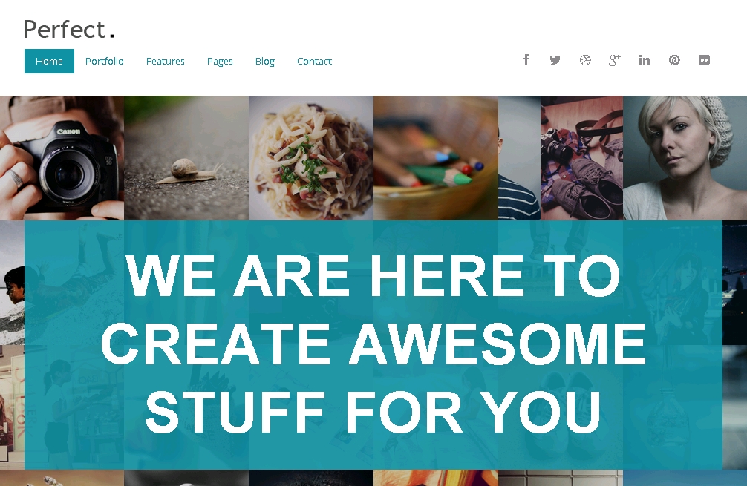Select the Home menu item
The image size is (747, 486).
(x=49, y=61)
